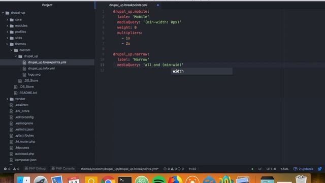This screenshot has height=183, width=325.
Task: Switch to drupal_up.breakpoints.yml tab
Action: point(128,5)
